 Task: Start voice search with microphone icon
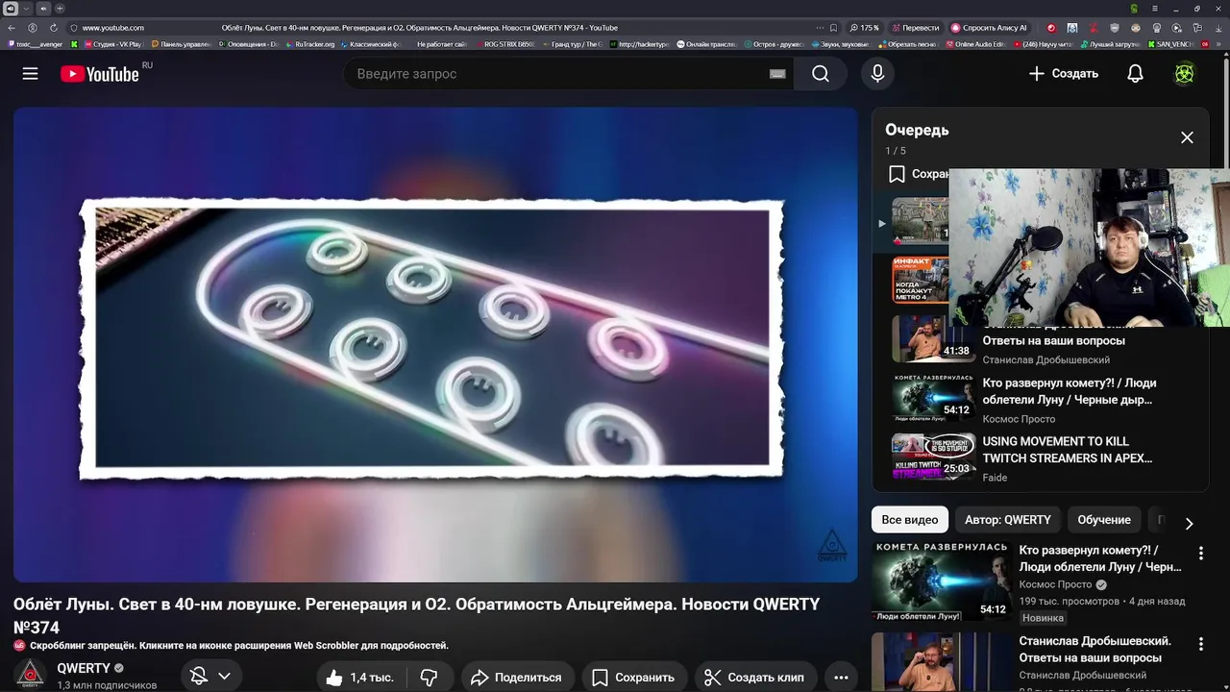(877, 74)
